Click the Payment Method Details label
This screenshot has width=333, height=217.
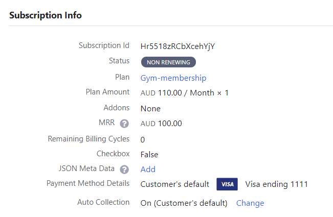coord(88,183)
